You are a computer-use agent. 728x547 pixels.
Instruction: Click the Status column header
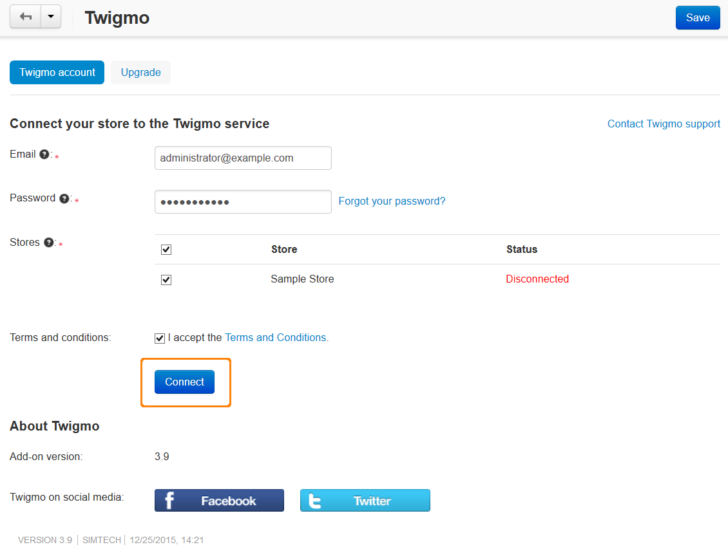coord(522,249)
